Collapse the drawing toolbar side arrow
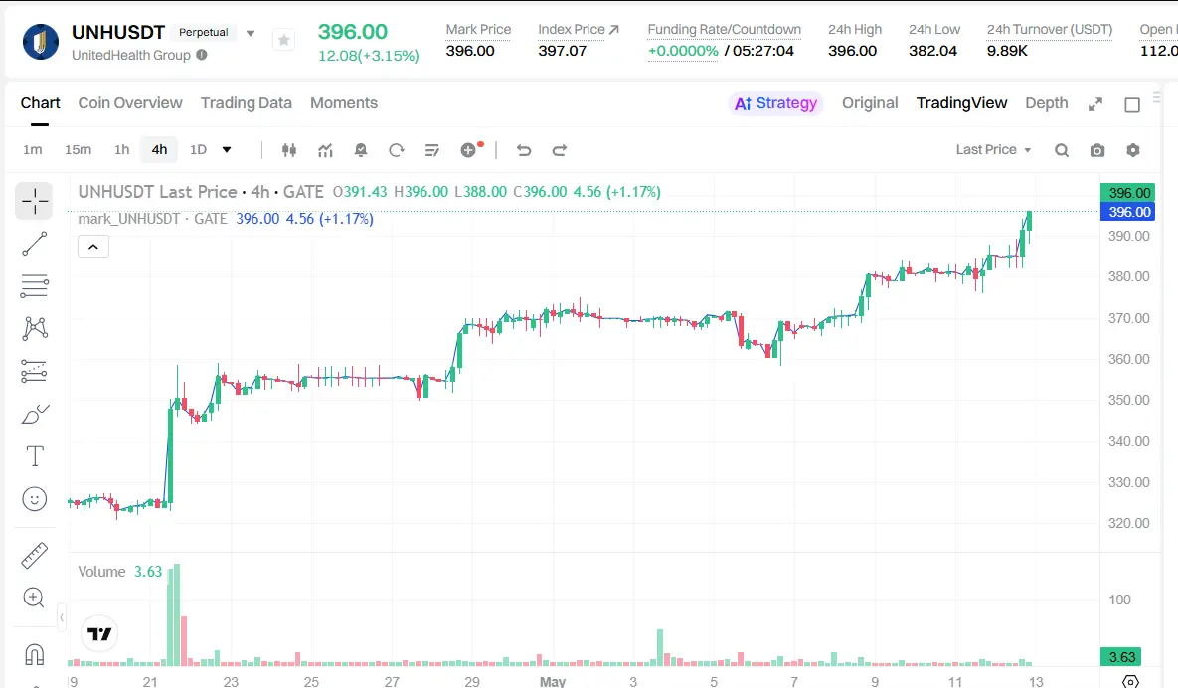The image size is (1178, 688). [62, 617]
